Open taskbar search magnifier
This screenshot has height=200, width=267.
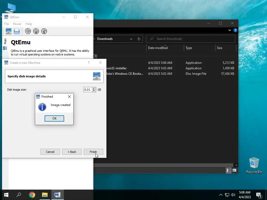(19, 195)
